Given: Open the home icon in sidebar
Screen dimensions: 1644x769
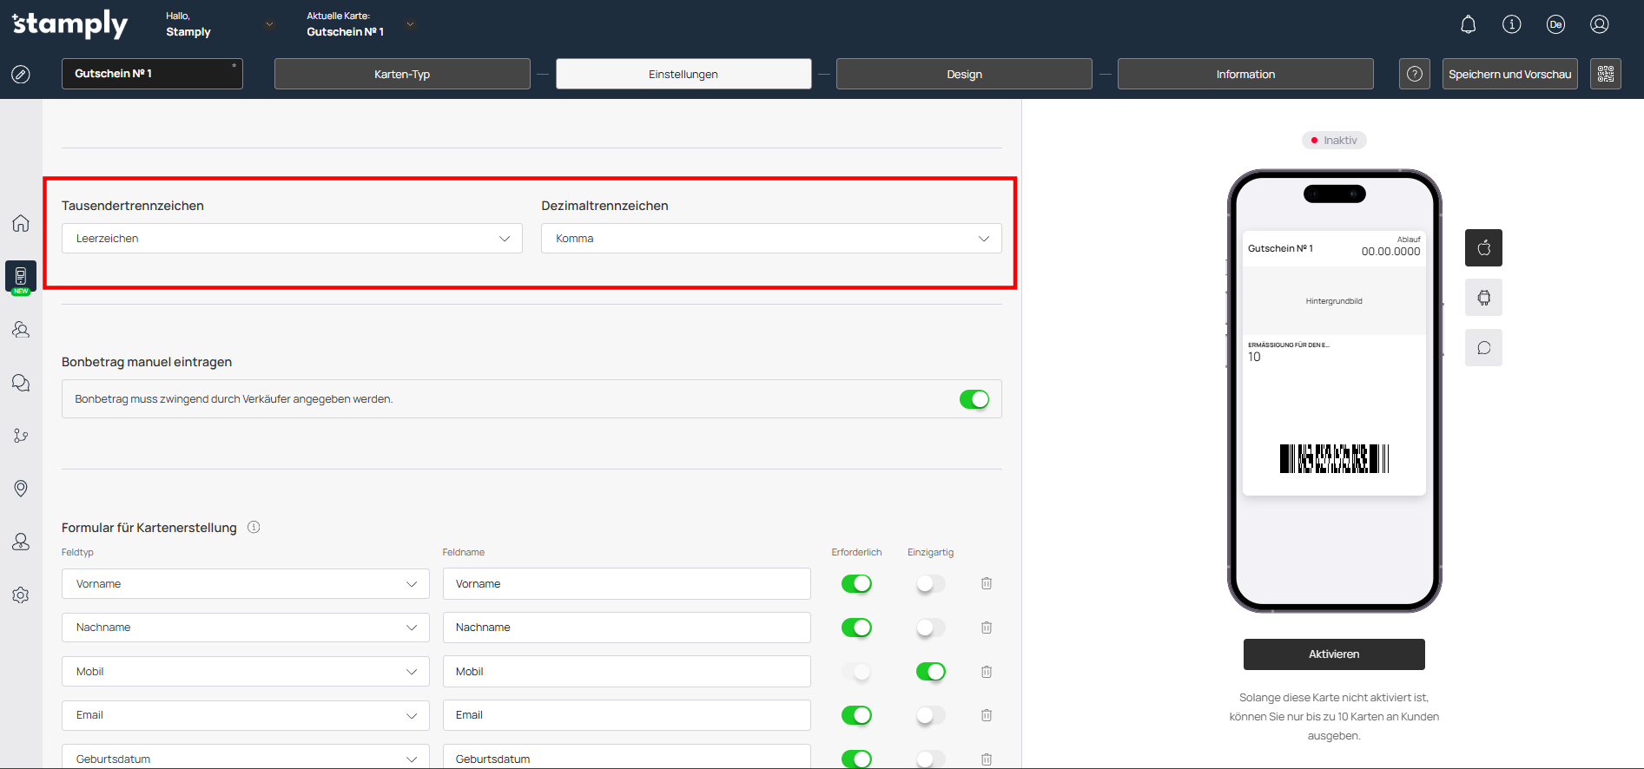Looking at the screenshot, I should tap(21, 223).
